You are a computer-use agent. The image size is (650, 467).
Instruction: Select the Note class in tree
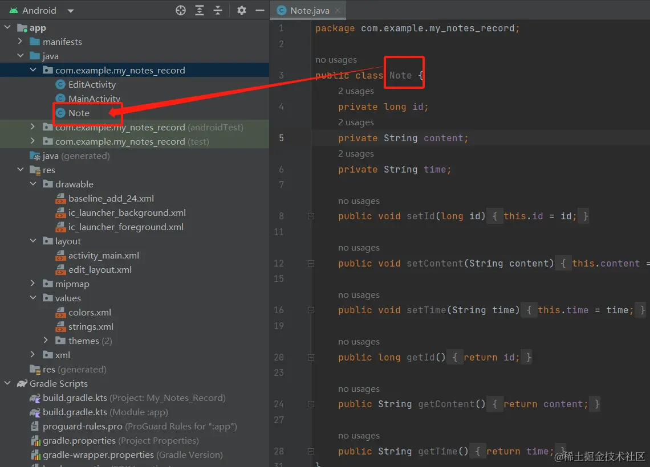click(x=79, y=113)
